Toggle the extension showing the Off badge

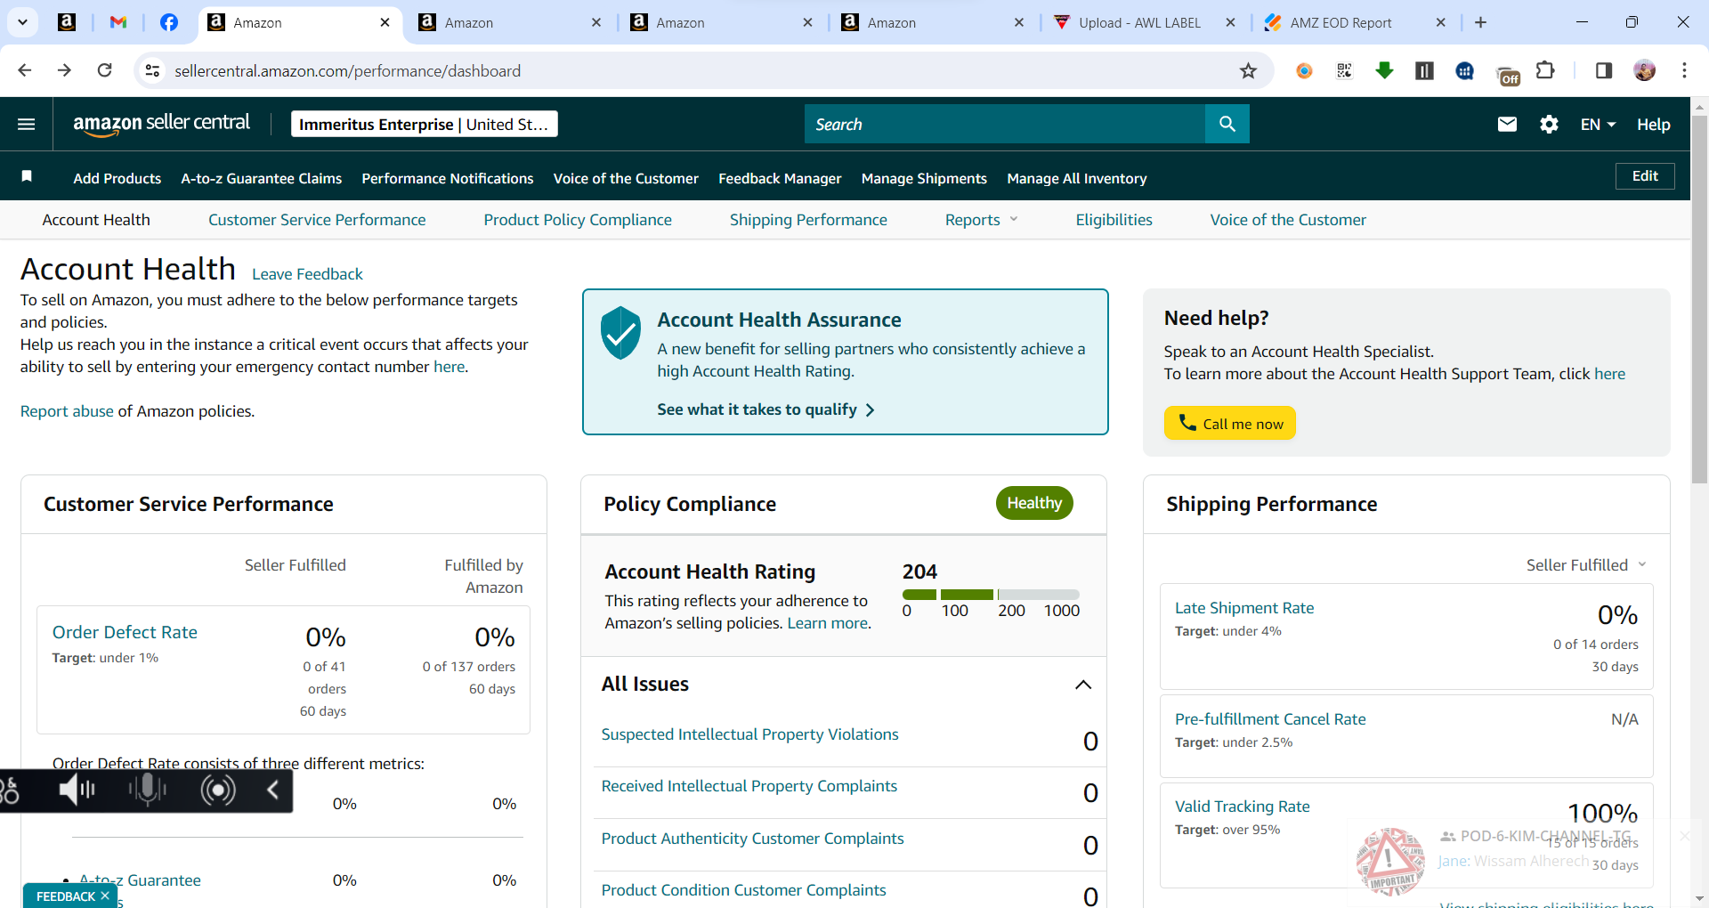point(1508,74)
